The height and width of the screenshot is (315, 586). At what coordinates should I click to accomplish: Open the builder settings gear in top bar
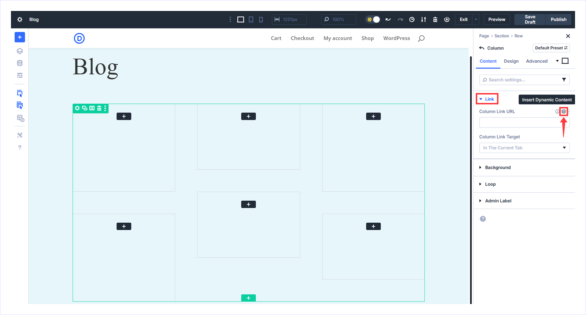(x=20, y=19)
